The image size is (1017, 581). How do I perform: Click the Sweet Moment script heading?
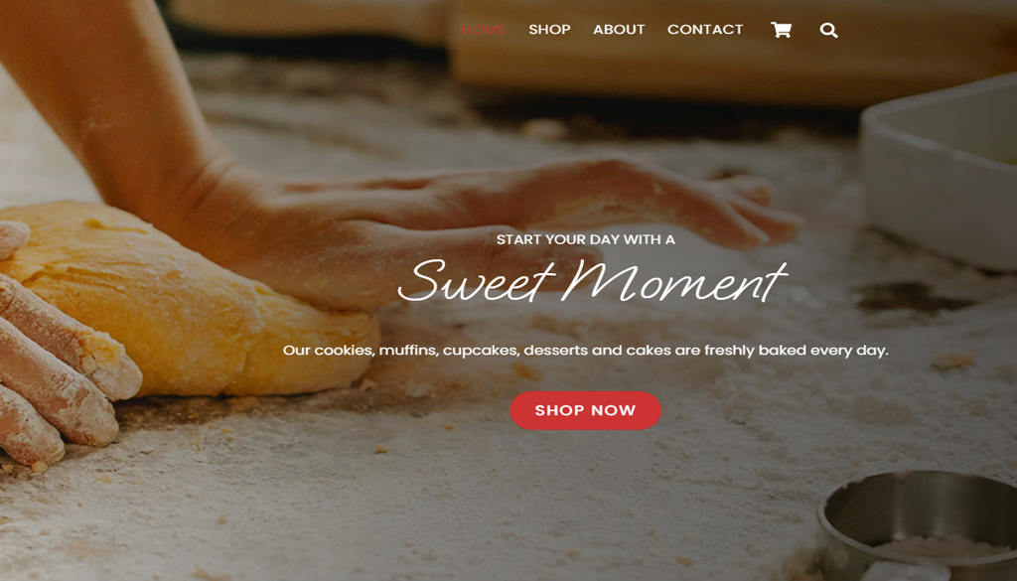[x=592, y=281]
